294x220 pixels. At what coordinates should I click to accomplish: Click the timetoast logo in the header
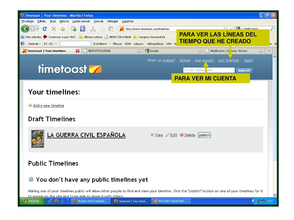point(70,69)
